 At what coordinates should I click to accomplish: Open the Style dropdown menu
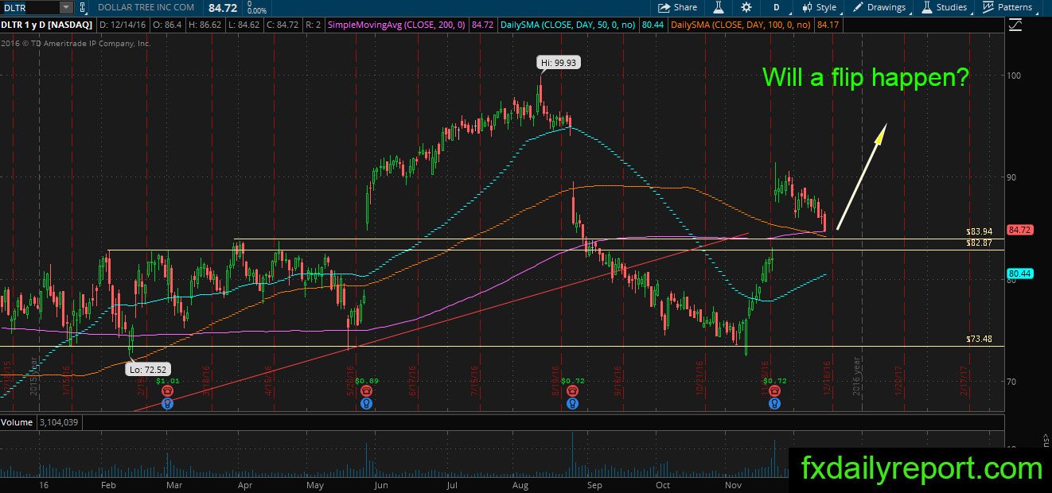pos(819,7)
